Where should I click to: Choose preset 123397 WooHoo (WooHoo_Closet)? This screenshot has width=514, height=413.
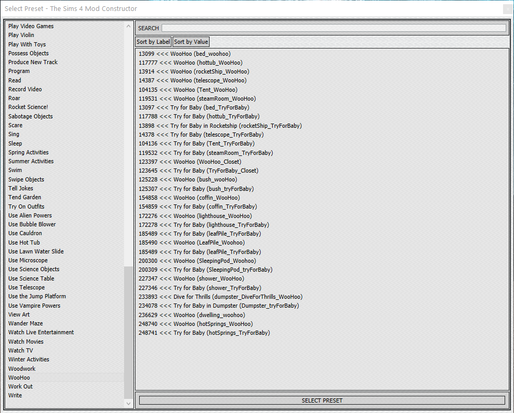pyautogui.click(x=190, y=162)
